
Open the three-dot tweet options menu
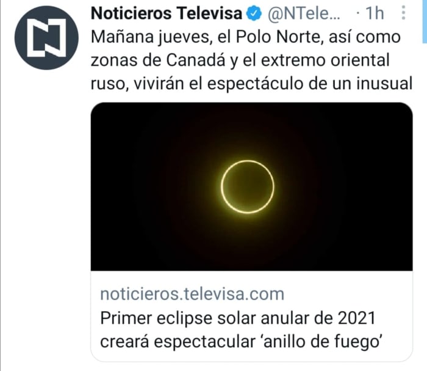tap(403, 13)
